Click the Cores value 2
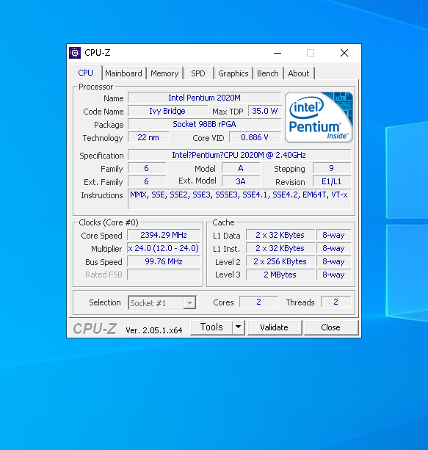The height and width of the screenshot is (450, 428). tap(258, 302)
